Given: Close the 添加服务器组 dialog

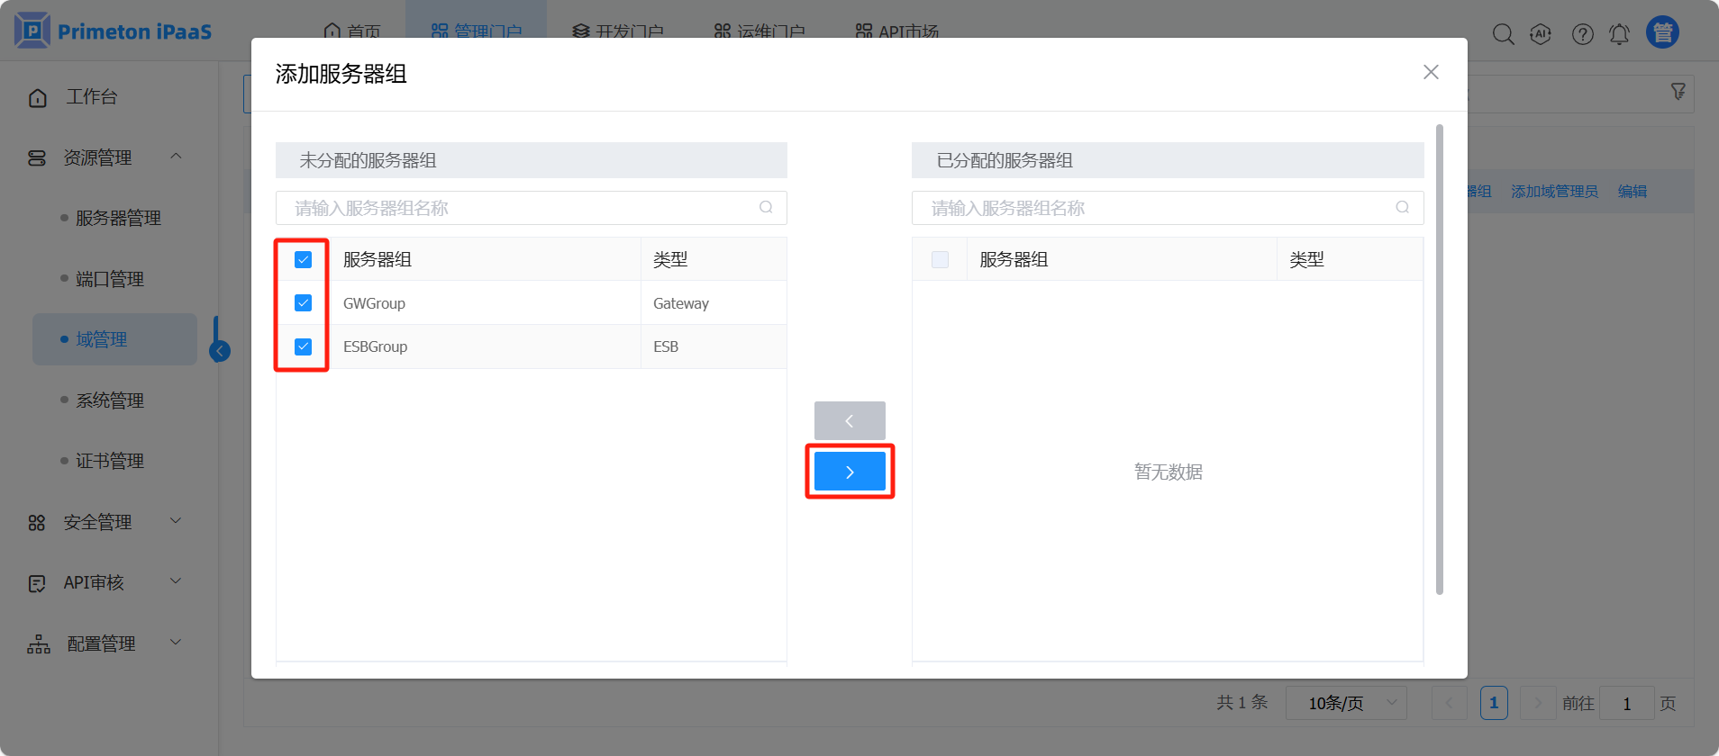Looking at the screenshot, I should tap(1431, 72).
